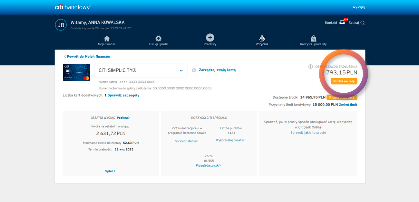The width and height of the screenshot is (419, 202).
Task: Go back via Powrót do Moich finansów
Action: [x=87, y=57]
